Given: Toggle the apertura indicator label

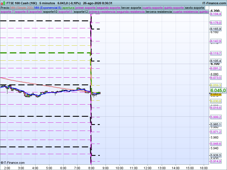Looking at the screenshot, I should click(x=68, y=8).
